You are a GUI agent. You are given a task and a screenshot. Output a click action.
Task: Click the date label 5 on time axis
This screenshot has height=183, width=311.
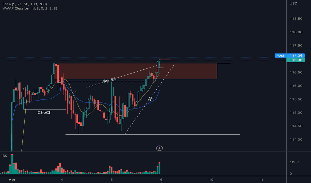coord(111,180)
